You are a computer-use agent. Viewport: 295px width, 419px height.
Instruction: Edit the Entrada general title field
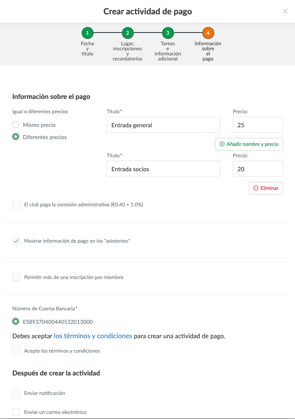point(163,125)
